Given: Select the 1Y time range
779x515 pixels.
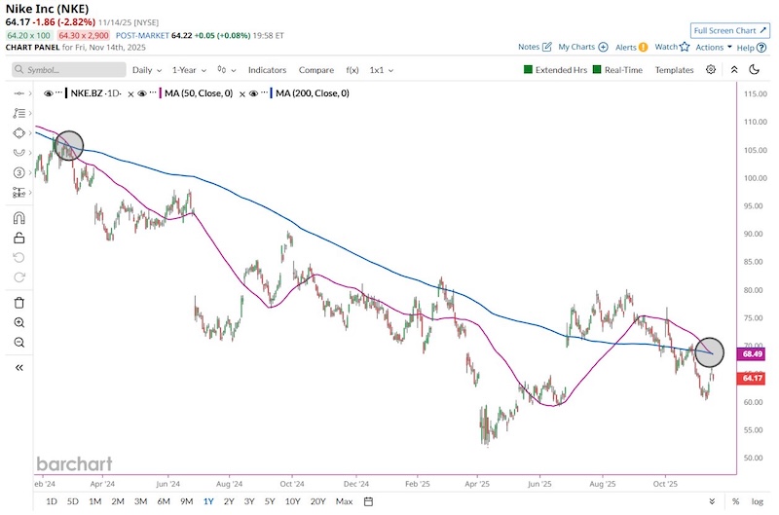Looking at the screenshot, I should point(208,501).
